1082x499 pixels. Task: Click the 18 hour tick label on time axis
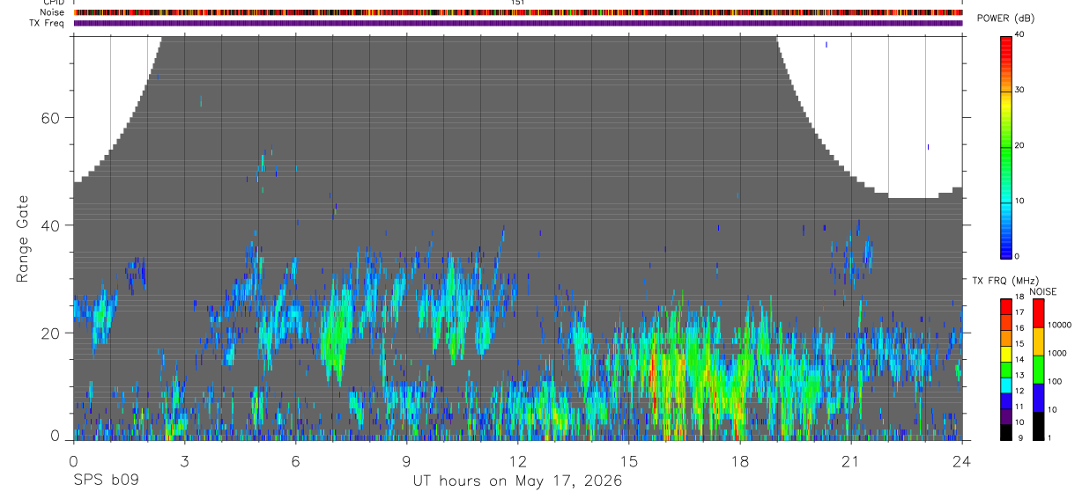pyautogui.click(x=739, y=461)
